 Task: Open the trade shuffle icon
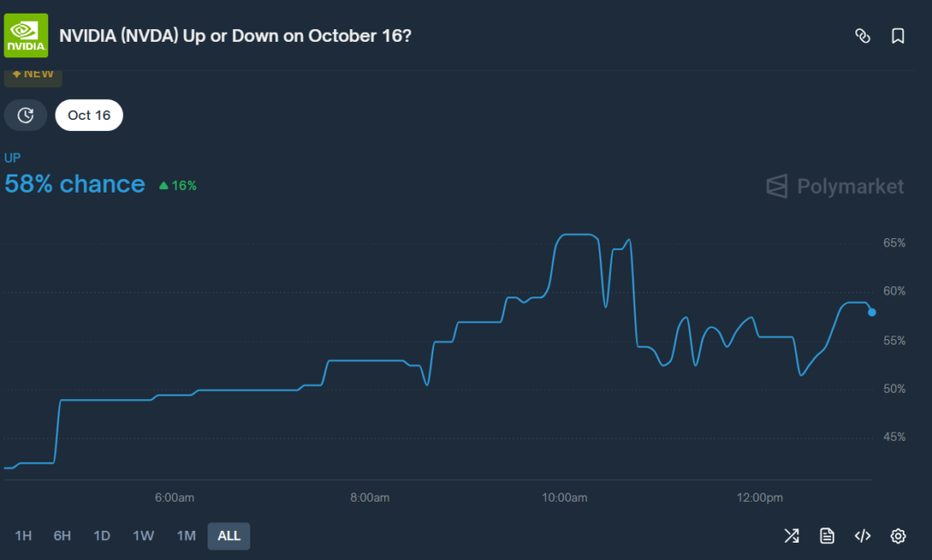point(791,536)
